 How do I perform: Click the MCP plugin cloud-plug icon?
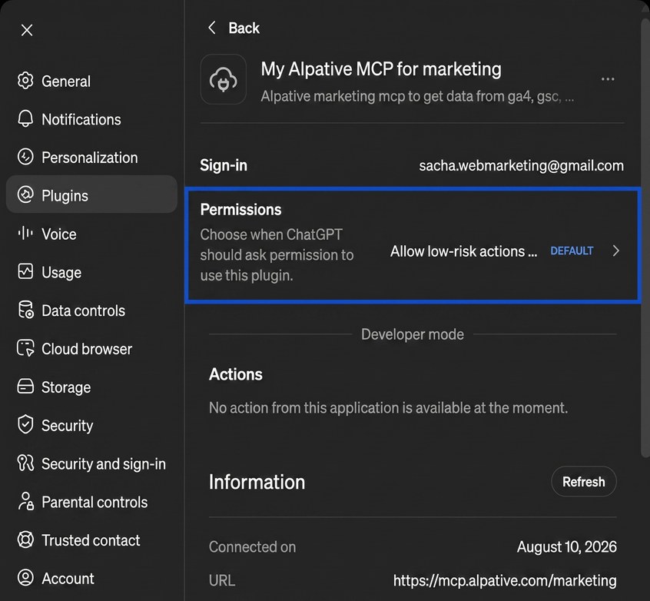point(224,79)
